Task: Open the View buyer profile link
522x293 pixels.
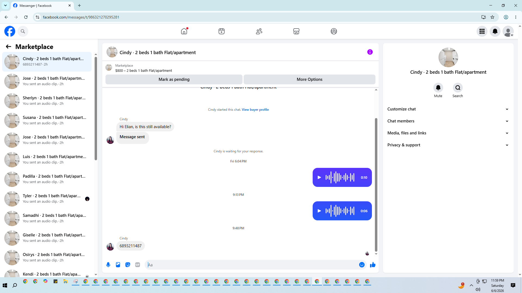Action: point(255,110)
